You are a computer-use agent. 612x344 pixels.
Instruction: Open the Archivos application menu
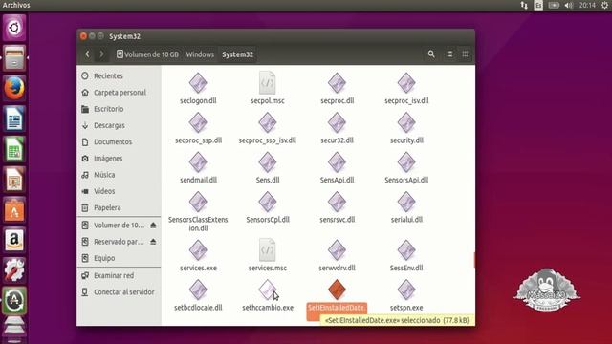(x=16, y=5)
